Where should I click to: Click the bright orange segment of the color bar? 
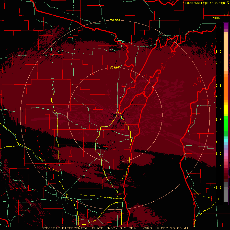click(x=226, y=88)
